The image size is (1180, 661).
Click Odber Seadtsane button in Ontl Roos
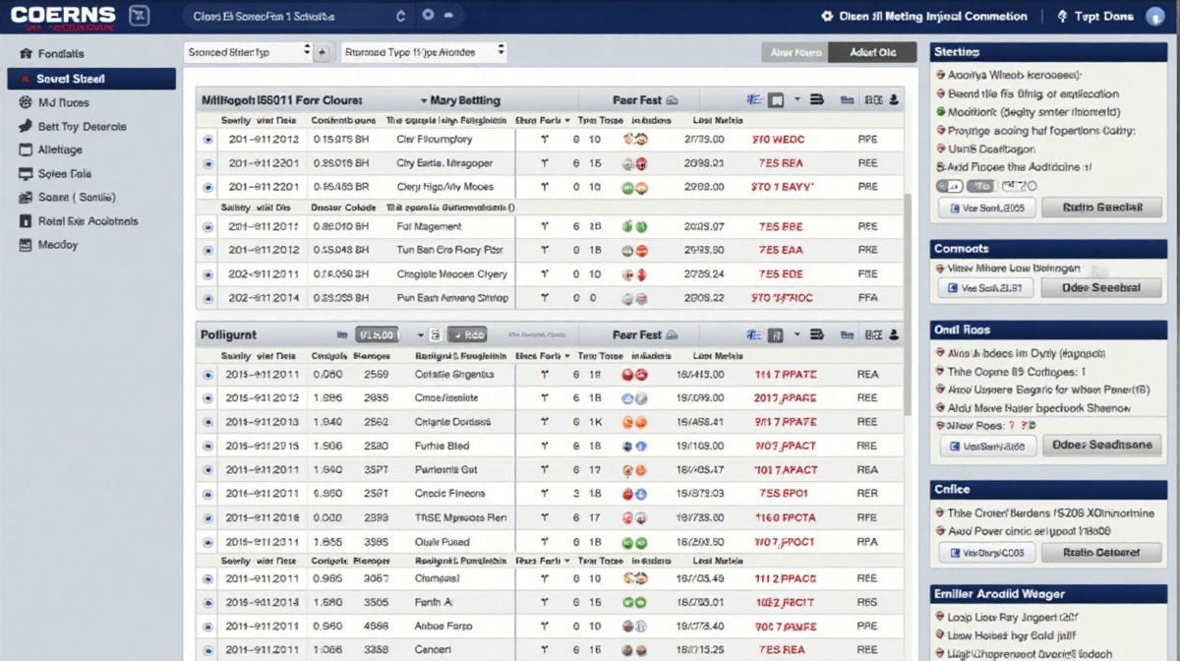[1103, 446]
